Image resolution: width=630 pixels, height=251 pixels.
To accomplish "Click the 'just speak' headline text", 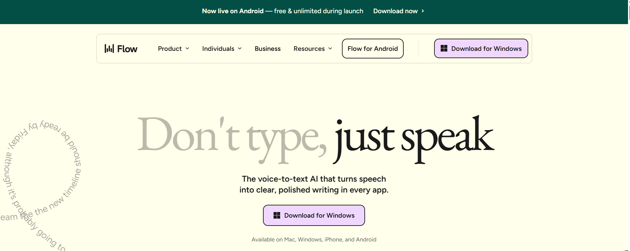I will pos(414,138).
